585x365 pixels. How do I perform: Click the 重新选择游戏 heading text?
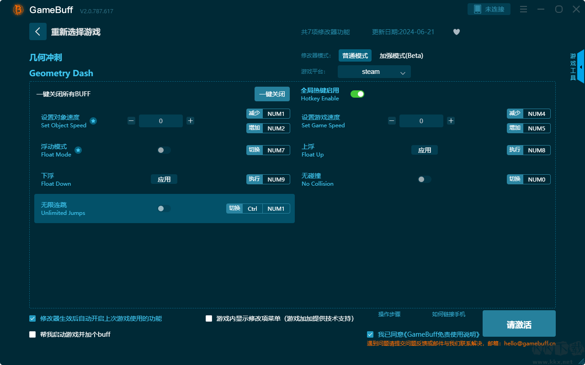(x=76, y=32)
